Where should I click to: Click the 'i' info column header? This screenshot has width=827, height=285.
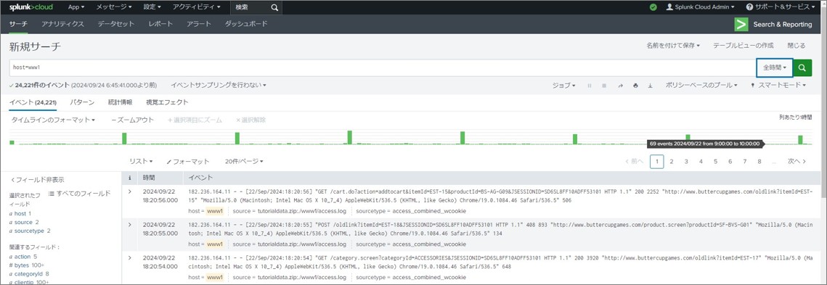[130, 178]
